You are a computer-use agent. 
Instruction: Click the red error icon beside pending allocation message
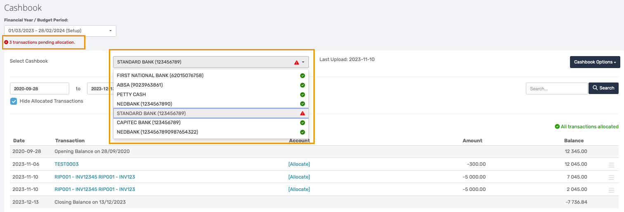[6, 42]
